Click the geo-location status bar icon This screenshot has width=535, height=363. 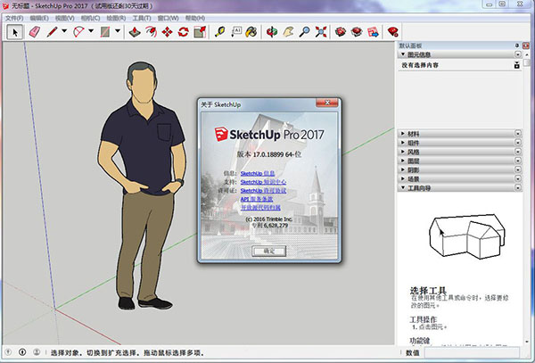(x=8, y=351)
